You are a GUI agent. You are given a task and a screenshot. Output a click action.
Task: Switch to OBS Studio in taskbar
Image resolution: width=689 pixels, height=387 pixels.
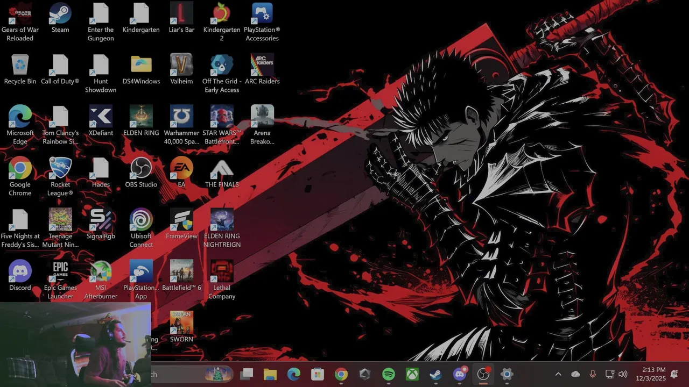483,374
